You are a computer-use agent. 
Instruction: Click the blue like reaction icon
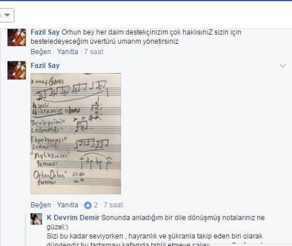click(x=88, y=205)
